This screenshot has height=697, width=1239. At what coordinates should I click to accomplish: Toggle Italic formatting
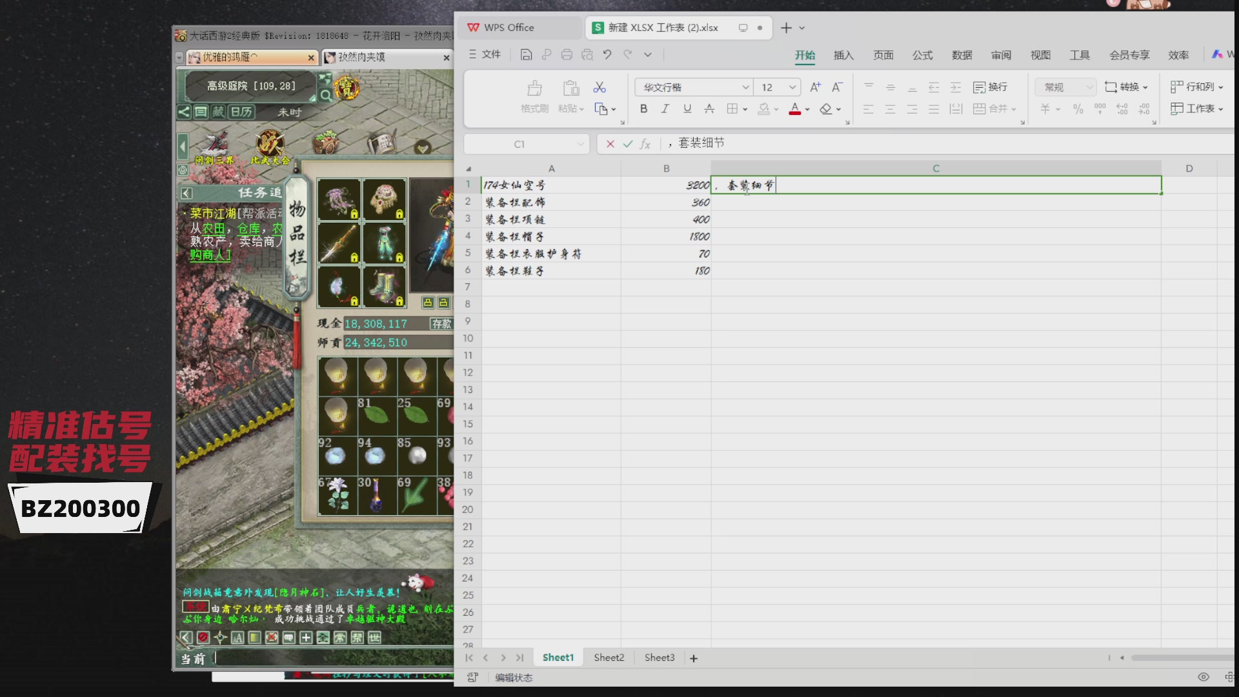point(665,109)
